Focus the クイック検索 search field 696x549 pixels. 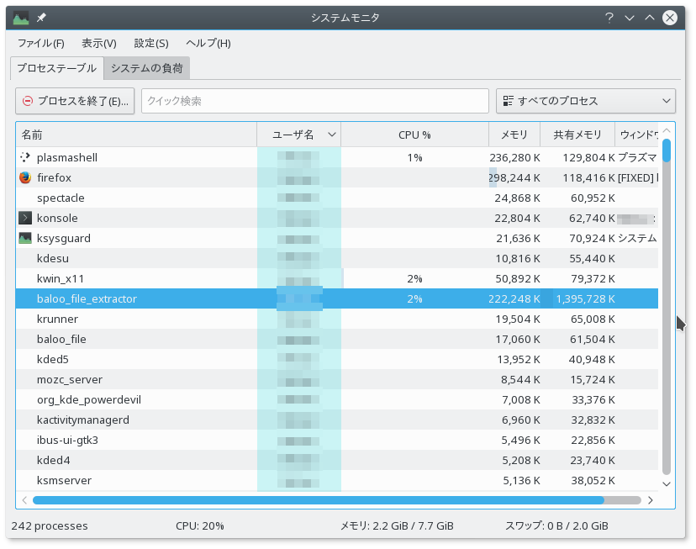click(x=315, y=101)
